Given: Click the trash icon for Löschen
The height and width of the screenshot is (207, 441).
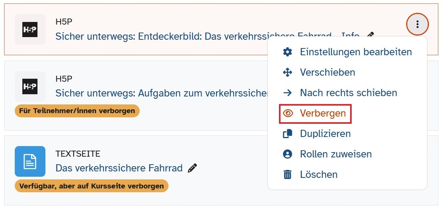Looking at the screenshot, I should pos(288,174).
